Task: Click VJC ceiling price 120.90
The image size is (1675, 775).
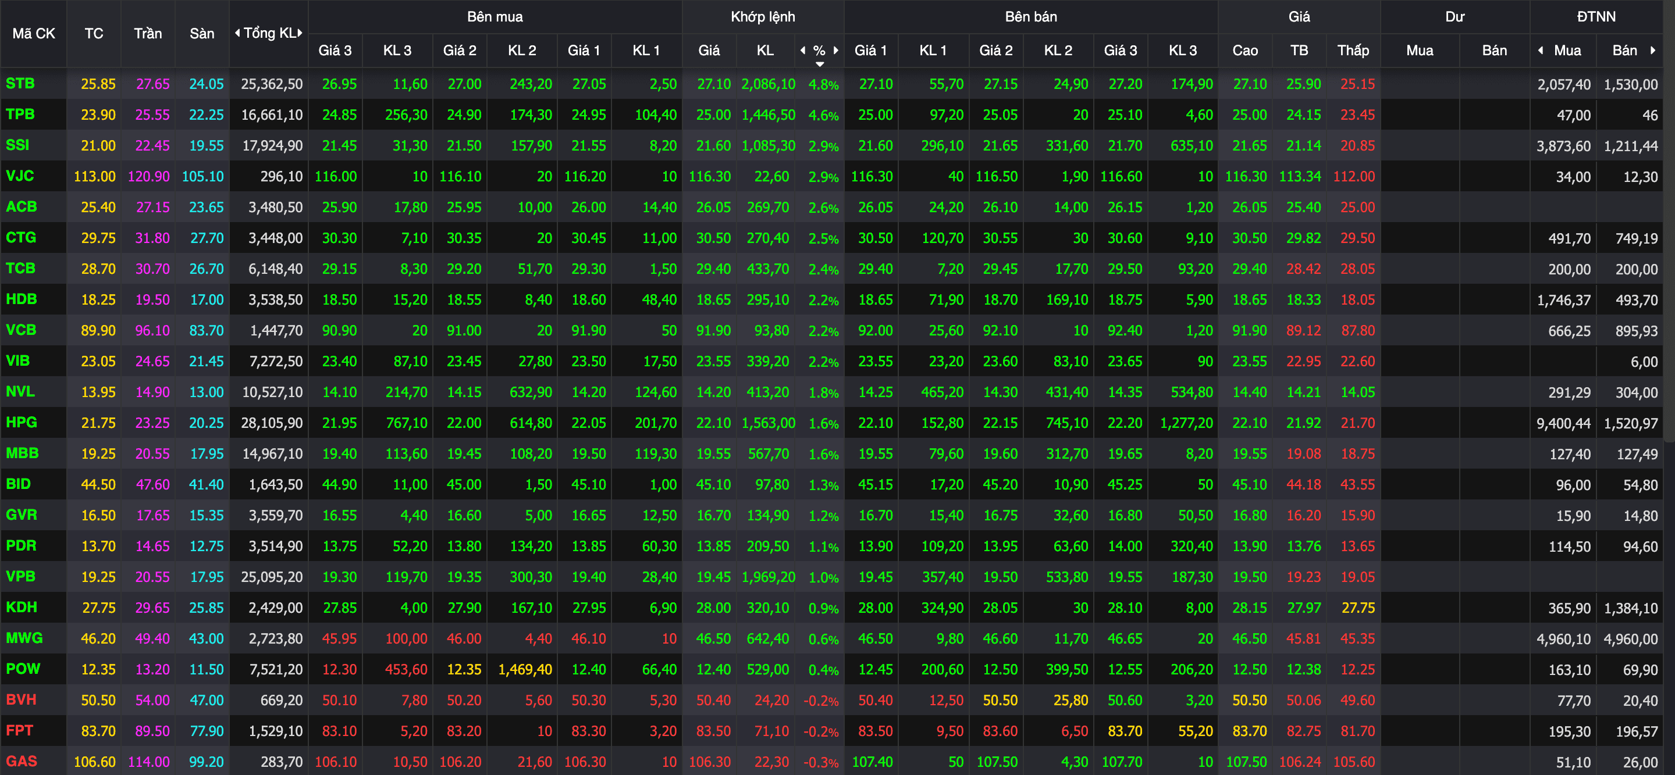Action: (x=149, y=176)
